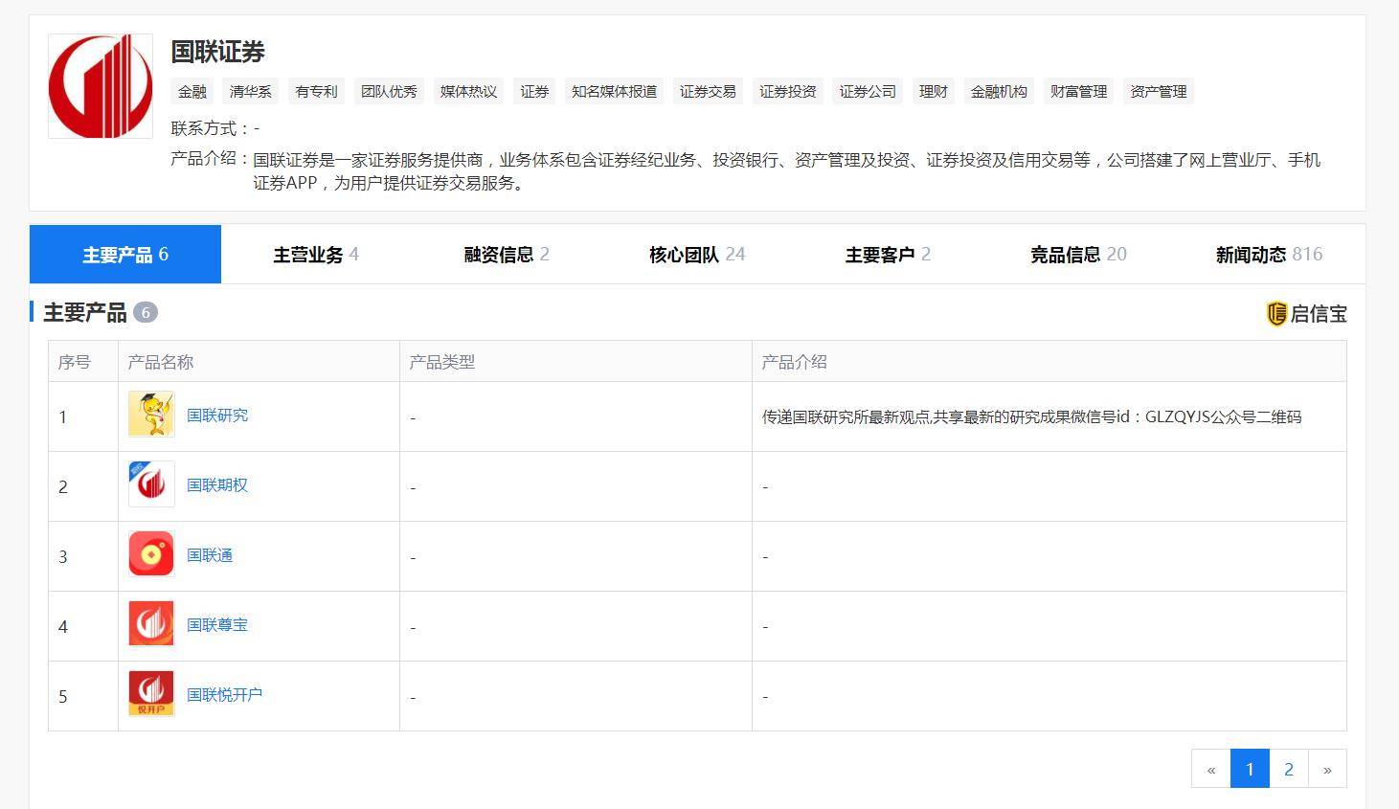Click the 财富管理 tag

(1078, 92)
